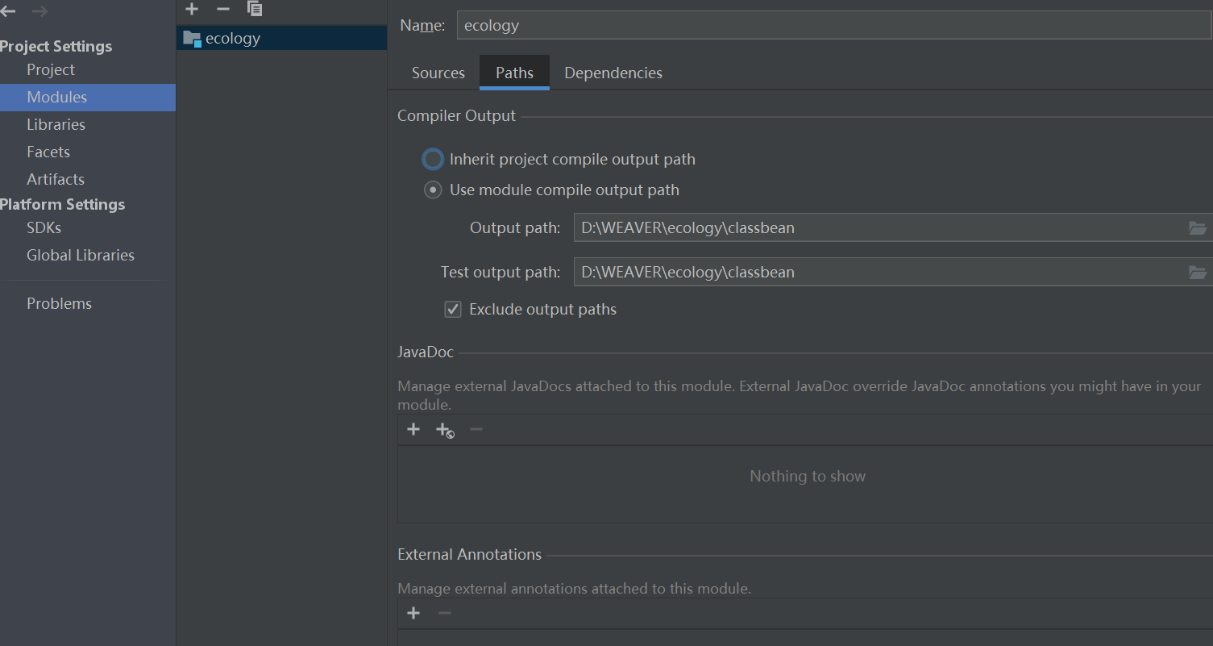Remove the selected module with minus icon
Screen dimensions: 1213x646
pyautogui.click(x=223, y=9)
